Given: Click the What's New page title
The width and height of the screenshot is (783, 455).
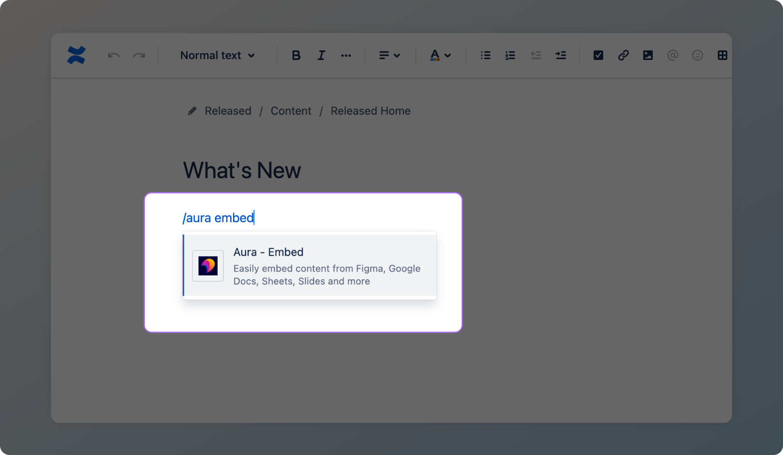Looking at the screenshot, I should pyautogui.click(x=242, y=171).
